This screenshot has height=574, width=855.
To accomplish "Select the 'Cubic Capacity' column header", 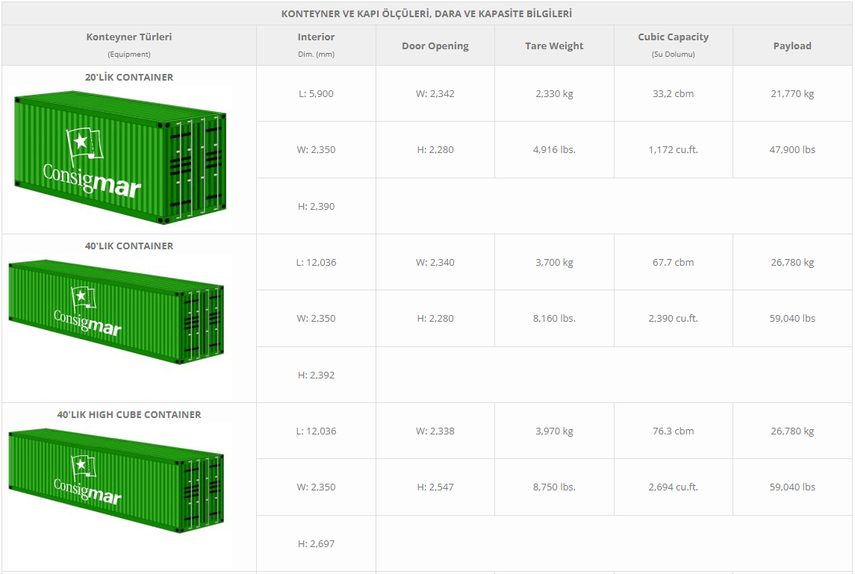I will (x=673, y=37).
